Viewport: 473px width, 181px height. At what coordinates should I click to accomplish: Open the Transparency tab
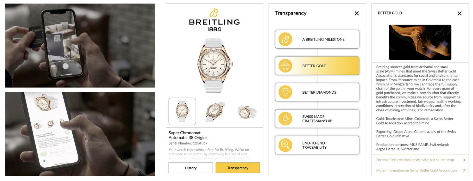tap(238, 168)
